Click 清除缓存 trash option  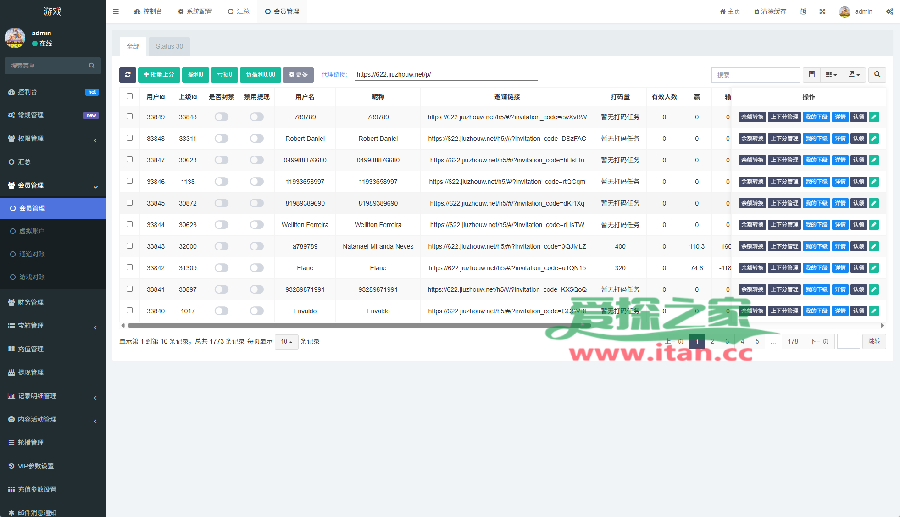click(x=770, y=11)
